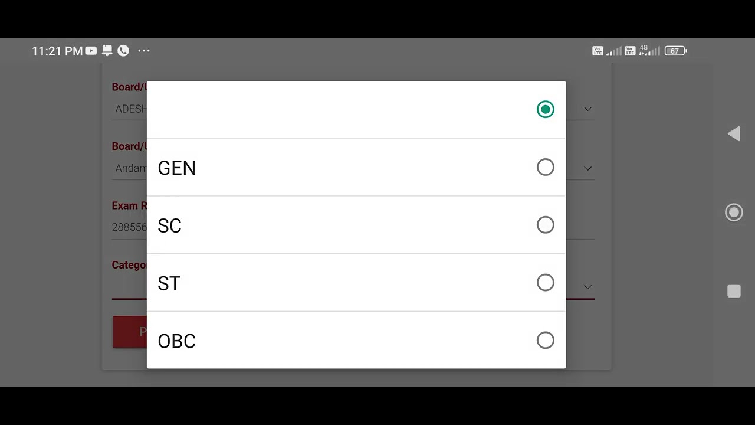The height and width of the screenshot is (425, 755).
Task: Expand the ADESH board dropdown arrow
Action: (x=587, y=109)
